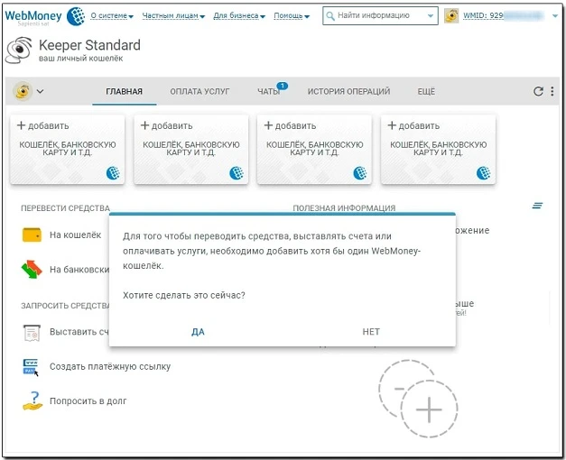This screenshot has width=566, height=460.
Task: Click the 'Попросить в долг' hand icon
Action: tap(32, 400)
